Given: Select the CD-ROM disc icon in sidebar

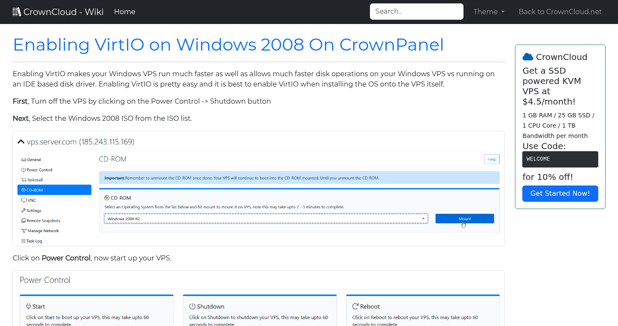Looking at the screenshot, I should 24,190.
